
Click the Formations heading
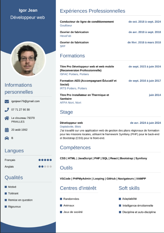point(72,56)
